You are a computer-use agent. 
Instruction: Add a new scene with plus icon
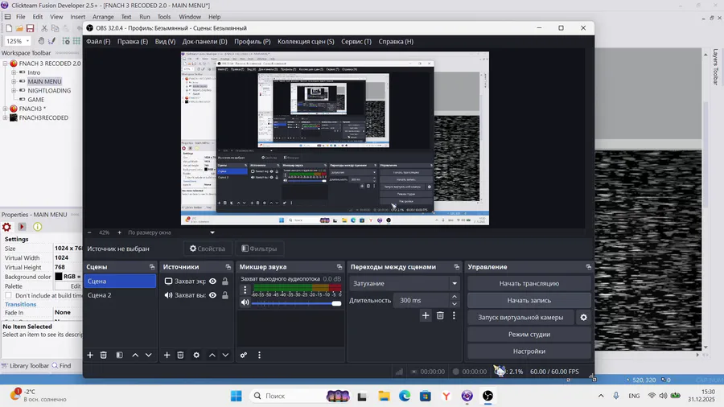(x=90, y=355)
